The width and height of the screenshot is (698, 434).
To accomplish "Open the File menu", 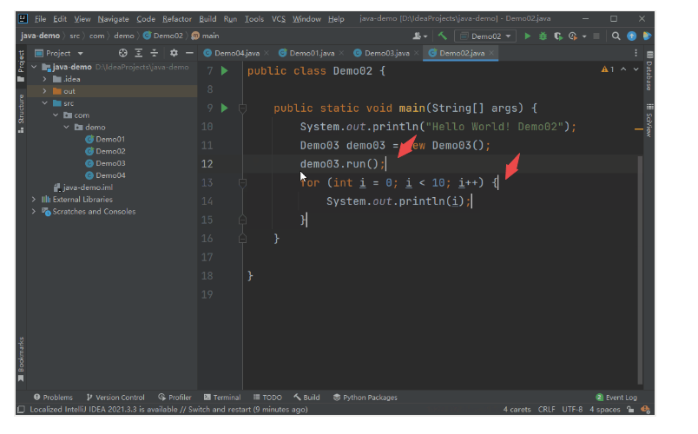I will point(40,19).
